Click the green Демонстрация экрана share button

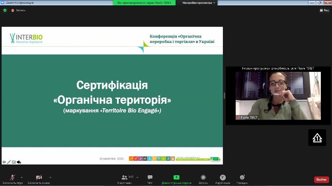click(176, 178)
